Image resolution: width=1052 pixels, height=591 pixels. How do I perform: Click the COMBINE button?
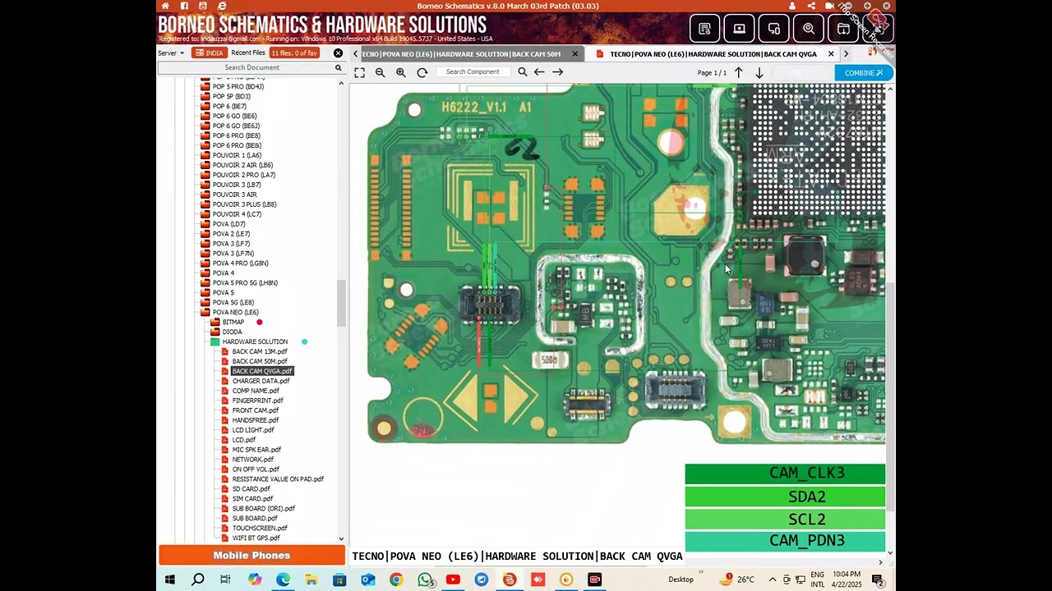point(863,73)
